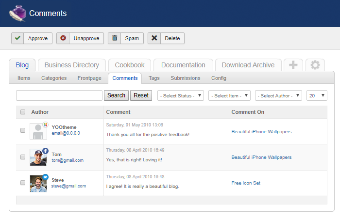Open the Select Item dropdown

pyautogui.click(x=229, y=95)
